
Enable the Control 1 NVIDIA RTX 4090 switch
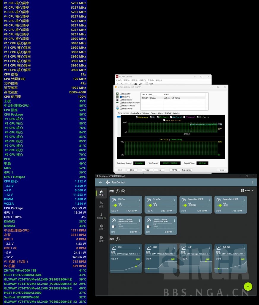click(x=114, y=226)
